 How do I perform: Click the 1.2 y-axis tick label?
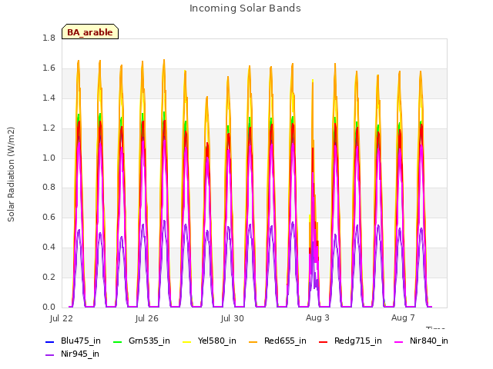pyautogui.click(x=49, y=128)
